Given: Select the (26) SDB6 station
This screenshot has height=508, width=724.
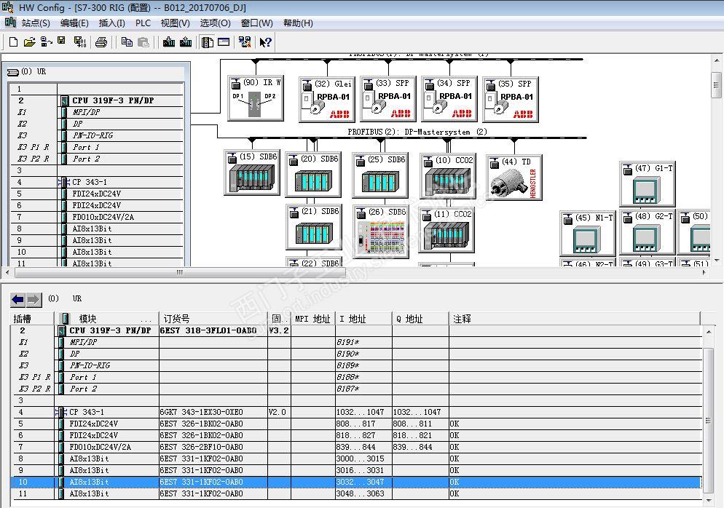Looking at the screenshot, I should [x=381, y=231].
